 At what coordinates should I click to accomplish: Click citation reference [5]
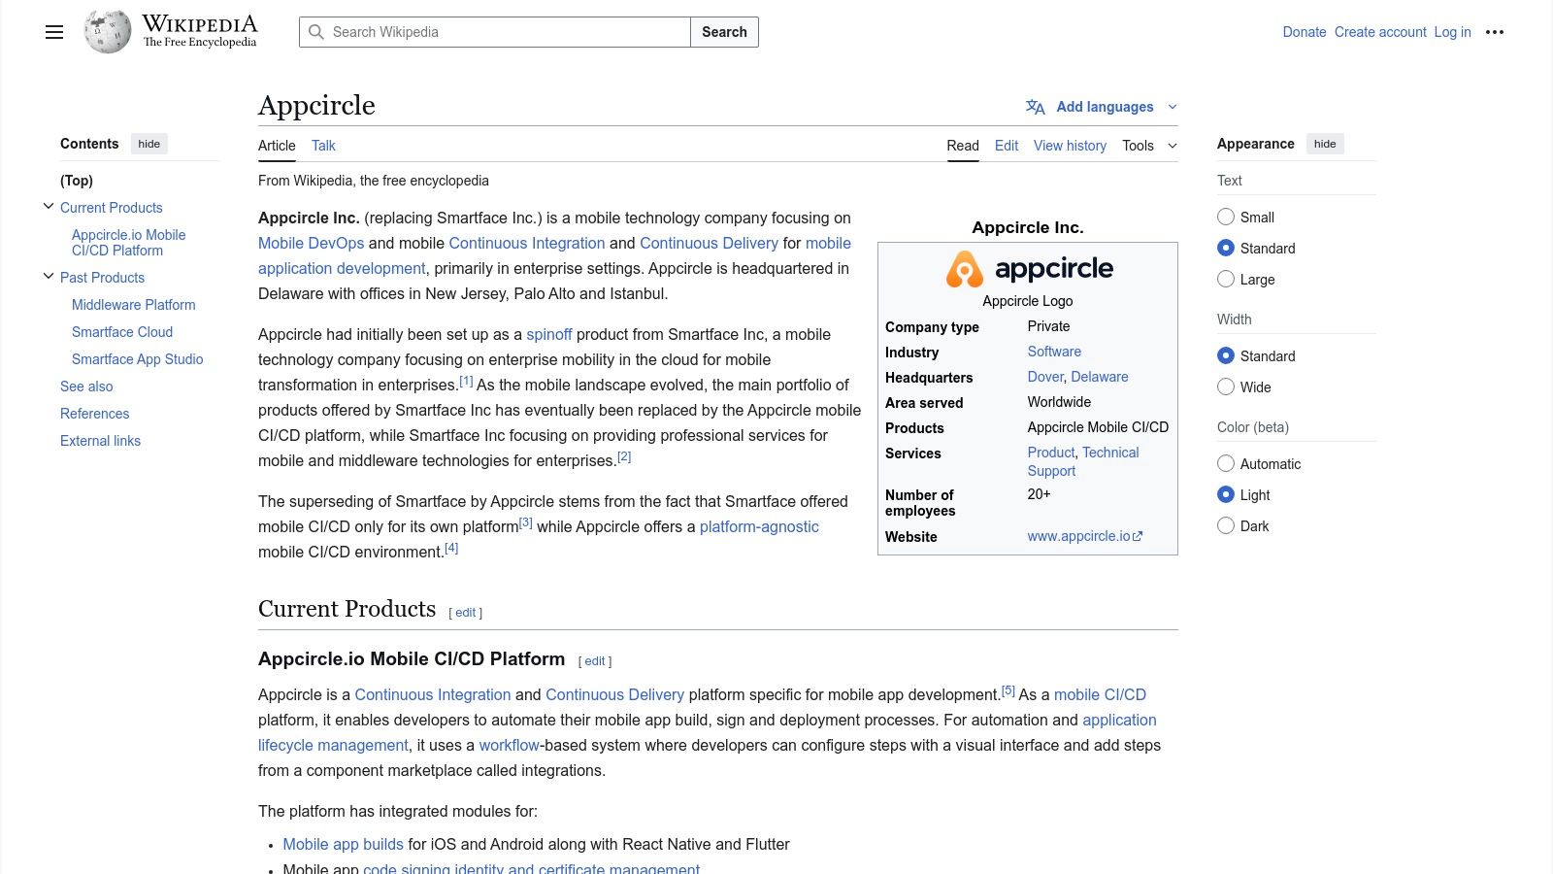pyautogui.click(x=1008, y=690)
